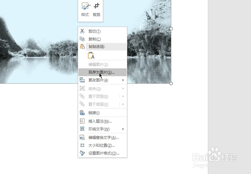Image resolution: width=251 pixels, height=174 pixels.
Task: Choose 剪切(T) from the context menu
Action: (103, 31)
